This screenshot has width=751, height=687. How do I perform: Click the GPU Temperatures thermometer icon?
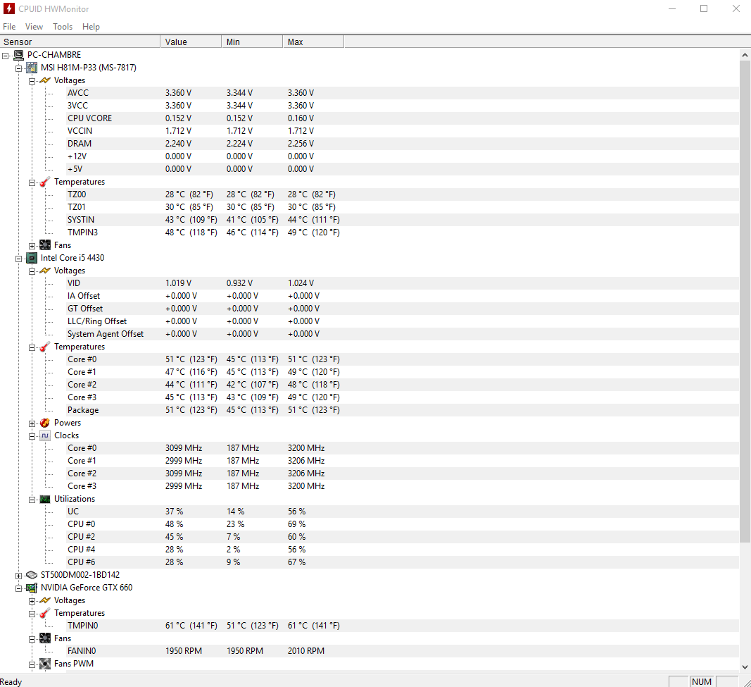click(x=45, y=613)
